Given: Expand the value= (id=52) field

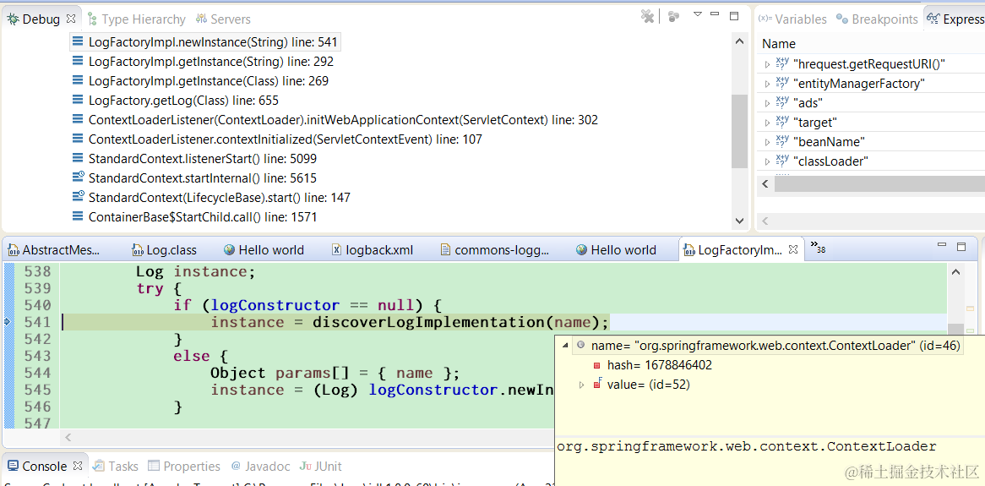Looking at the screenshot, I should pos(582,385).
